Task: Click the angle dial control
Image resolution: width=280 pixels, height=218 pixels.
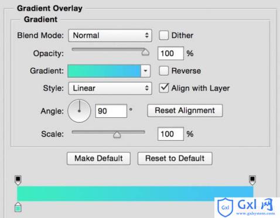Action: pos(79,111)
